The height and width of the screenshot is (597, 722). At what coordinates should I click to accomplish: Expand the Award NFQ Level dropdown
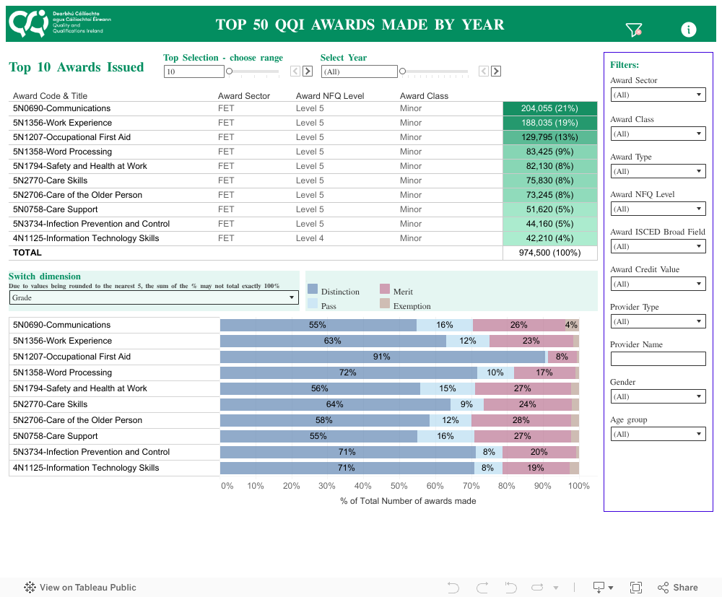click(658, 209)
